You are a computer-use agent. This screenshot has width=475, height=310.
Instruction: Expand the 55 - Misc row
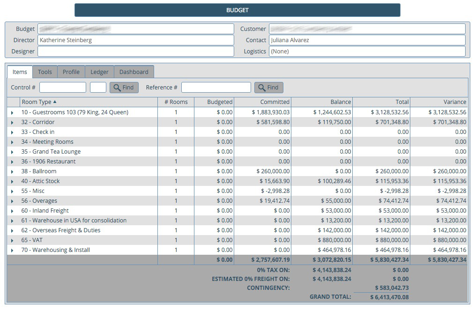tap(12, 192)
